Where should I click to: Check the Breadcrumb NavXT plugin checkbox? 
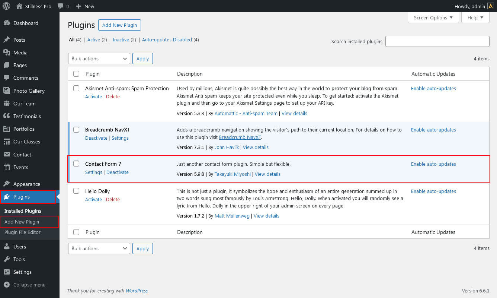click(76, 130)
